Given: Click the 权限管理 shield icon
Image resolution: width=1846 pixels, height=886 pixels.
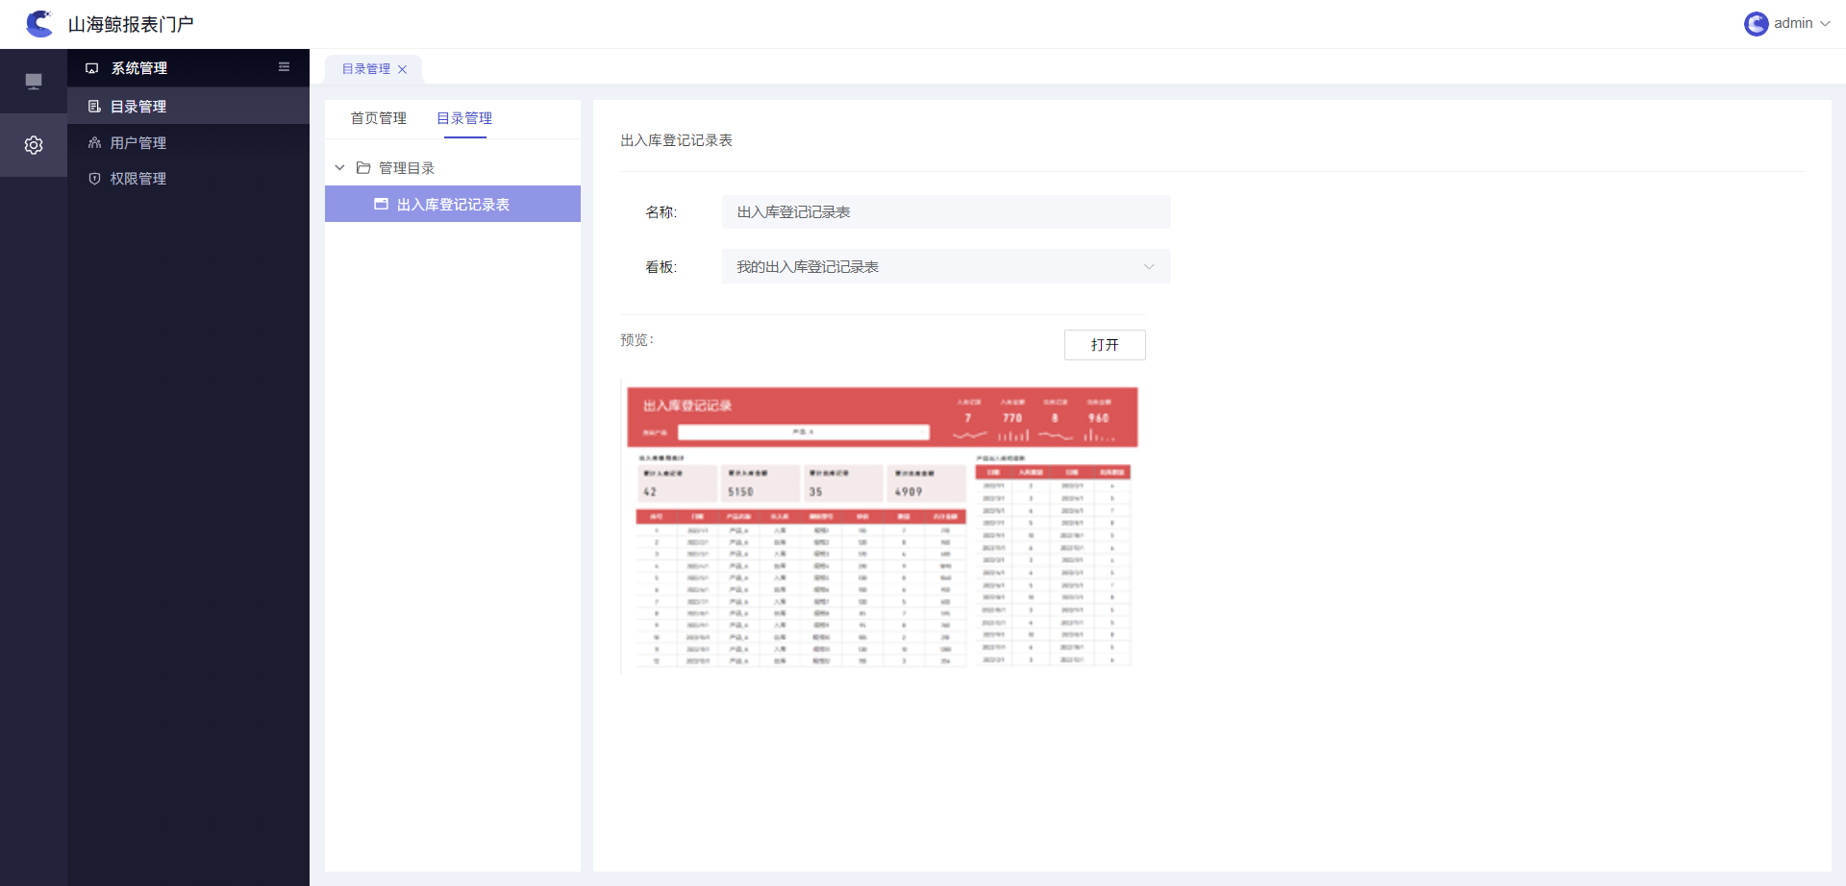Looking at the screenshot, I should point(94,179).
